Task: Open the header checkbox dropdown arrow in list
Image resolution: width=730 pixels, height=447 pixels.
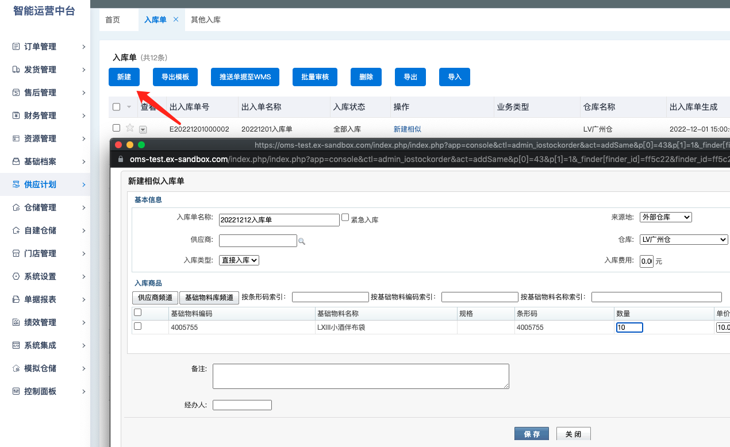Action: pos(129,107)
